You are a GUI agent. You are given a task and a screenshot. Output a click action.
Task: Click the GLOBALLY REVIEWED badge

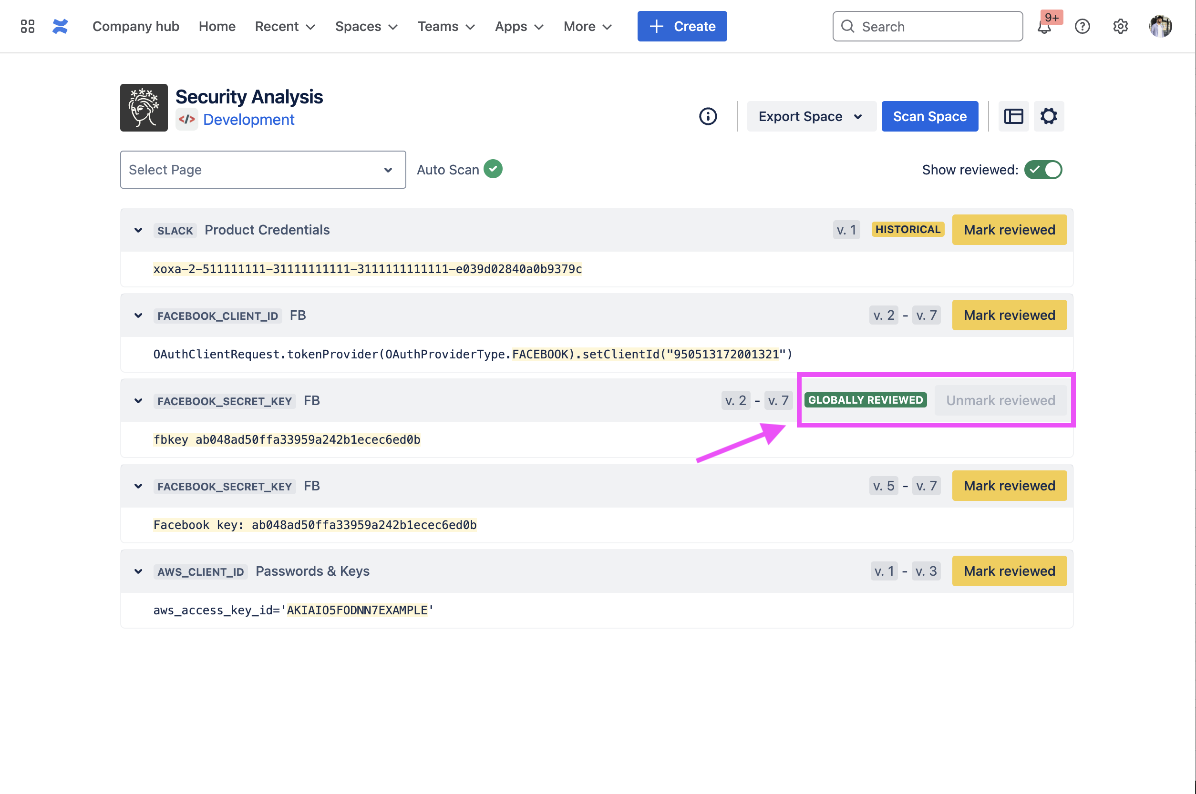(x=865, y=400)
